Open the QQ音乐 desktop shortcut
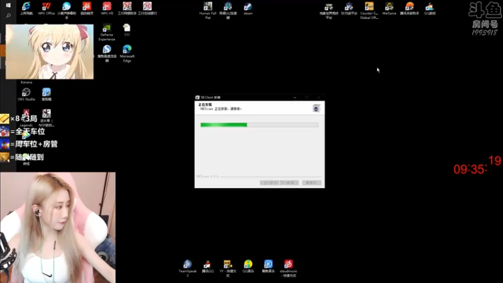The image size is (503, 283). tap(248, 266)
